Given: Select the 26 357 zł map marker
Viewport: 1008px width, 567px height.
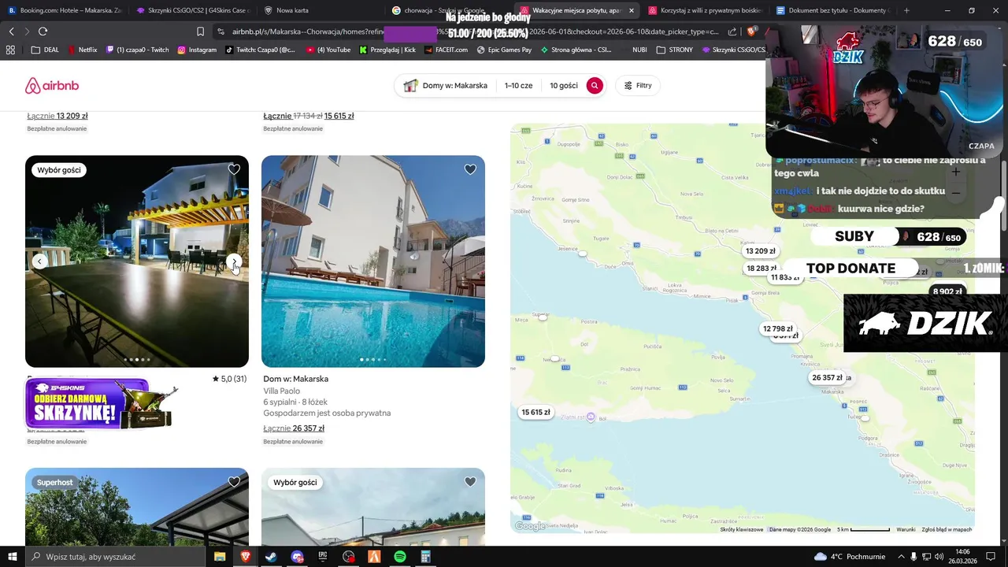Looking at the screenshot, I should [827, 378].
